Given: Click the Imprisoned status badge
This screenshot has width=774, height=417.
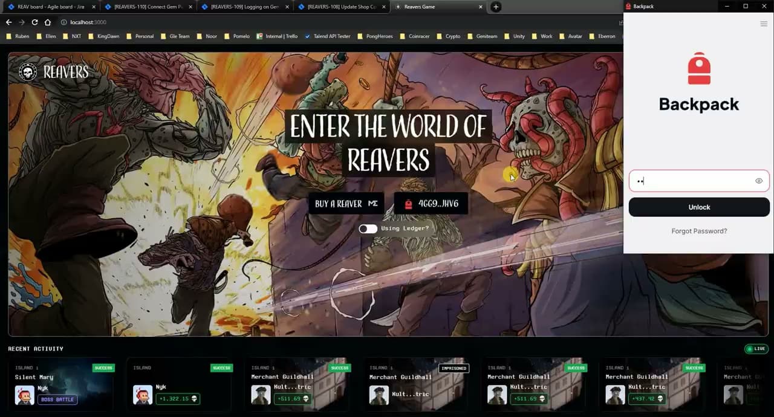Looking at the screenshot, I should click(x=454, y=368).
